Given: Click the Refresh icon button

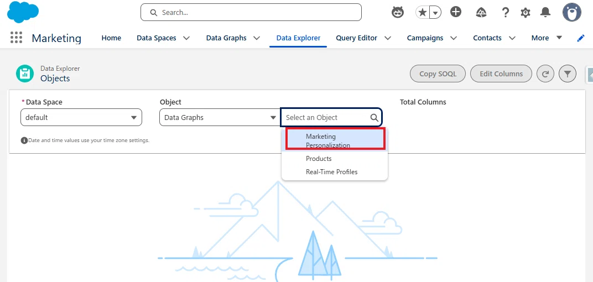Looking at the screenshot, I should pos(545,74).
